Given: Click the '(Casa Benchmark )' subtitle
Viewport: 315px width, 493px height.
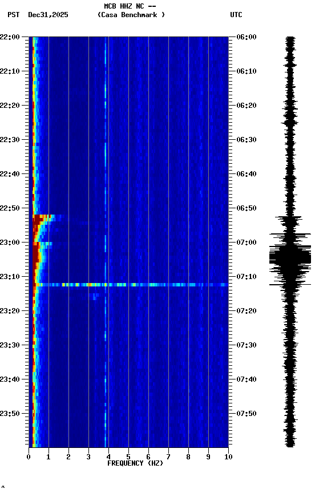Looking at the screenshot, I should pos(131,15).
